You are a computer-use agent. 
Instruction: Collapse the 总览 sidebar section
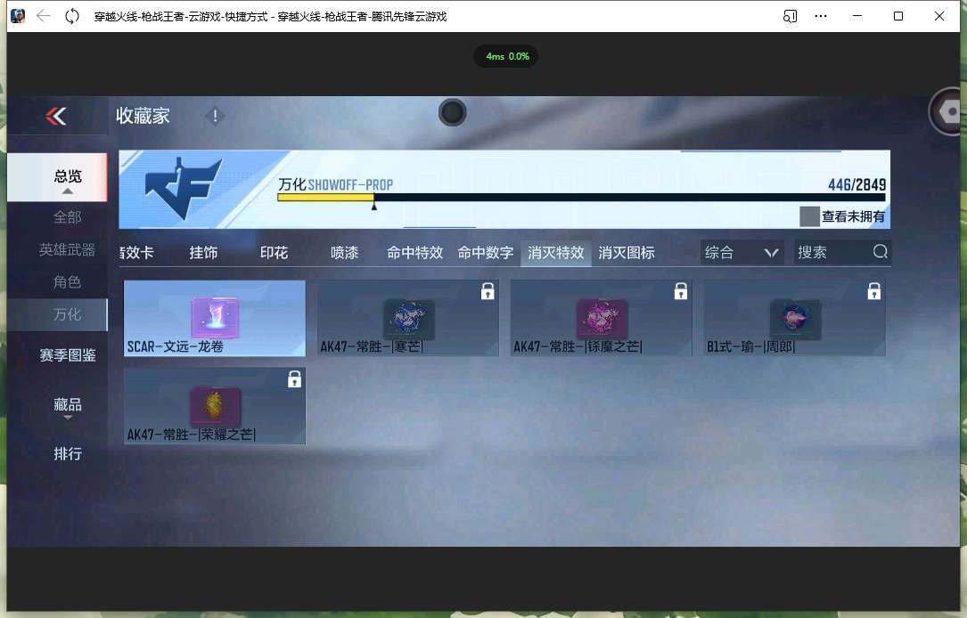click(57, 177)
